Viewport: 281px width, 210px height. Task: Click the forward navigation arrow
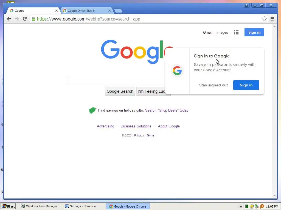17,19
